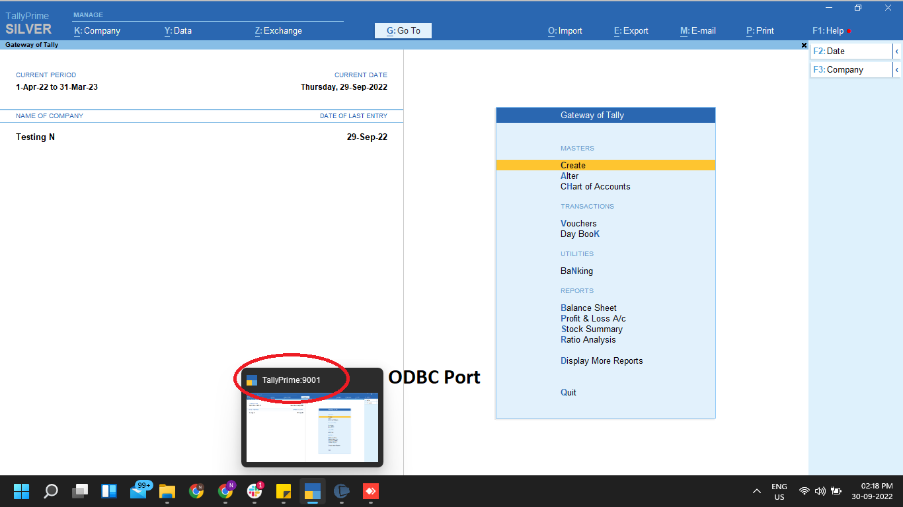
Task: Select Display More Reports
Action: [x=602, y=361]
